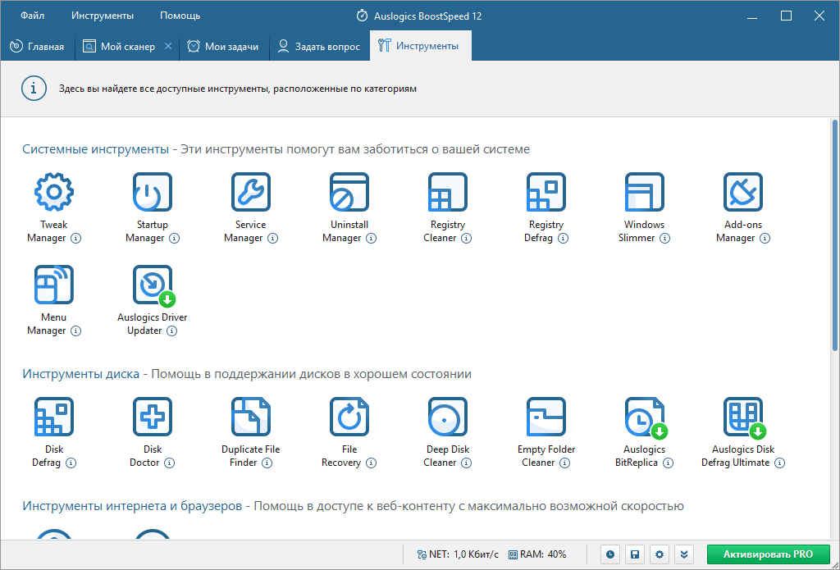Show info for Startup Manager
840x570 pixels.
point(174,238)
